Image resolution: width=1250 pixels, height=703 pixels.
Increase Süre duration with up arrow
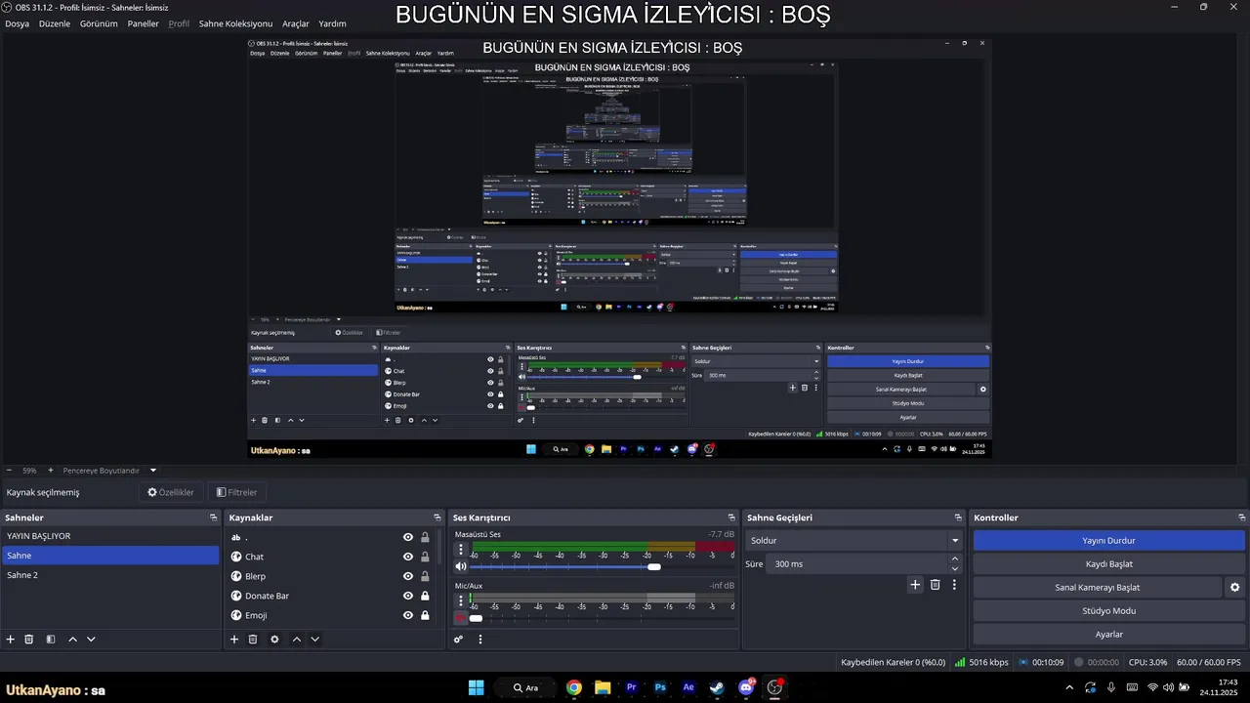coord(955,558)
